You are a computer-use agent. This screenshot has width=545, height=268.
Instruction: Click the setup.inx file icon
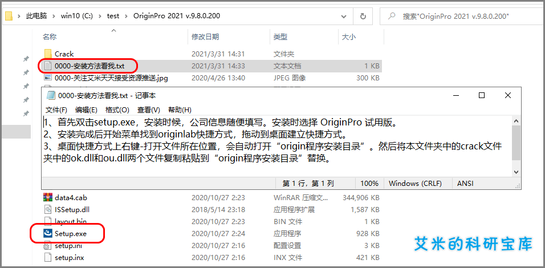point(48,258)
